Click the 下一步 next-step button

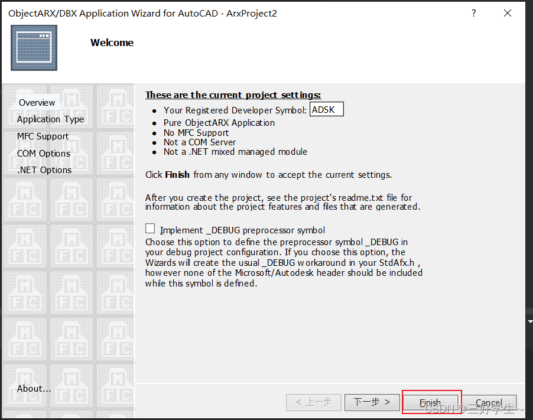click(372, 402)
